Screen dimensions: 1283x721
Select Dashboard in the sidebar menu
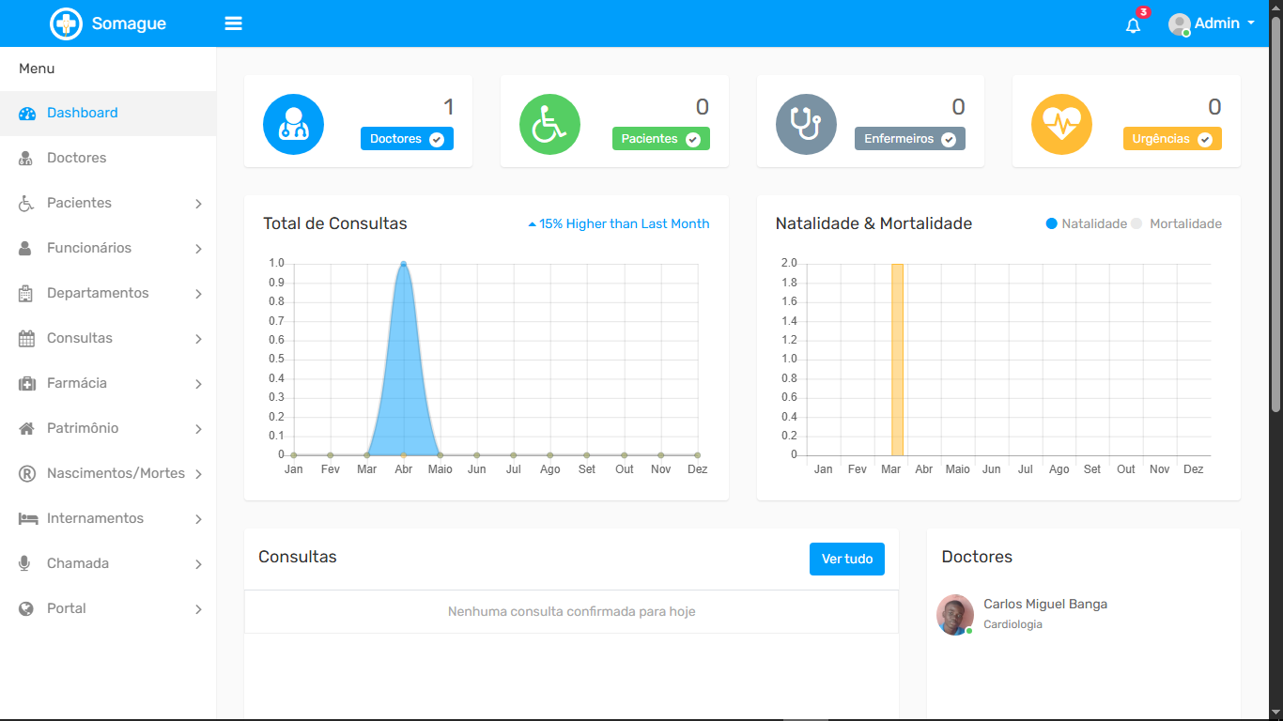(83, 113)
